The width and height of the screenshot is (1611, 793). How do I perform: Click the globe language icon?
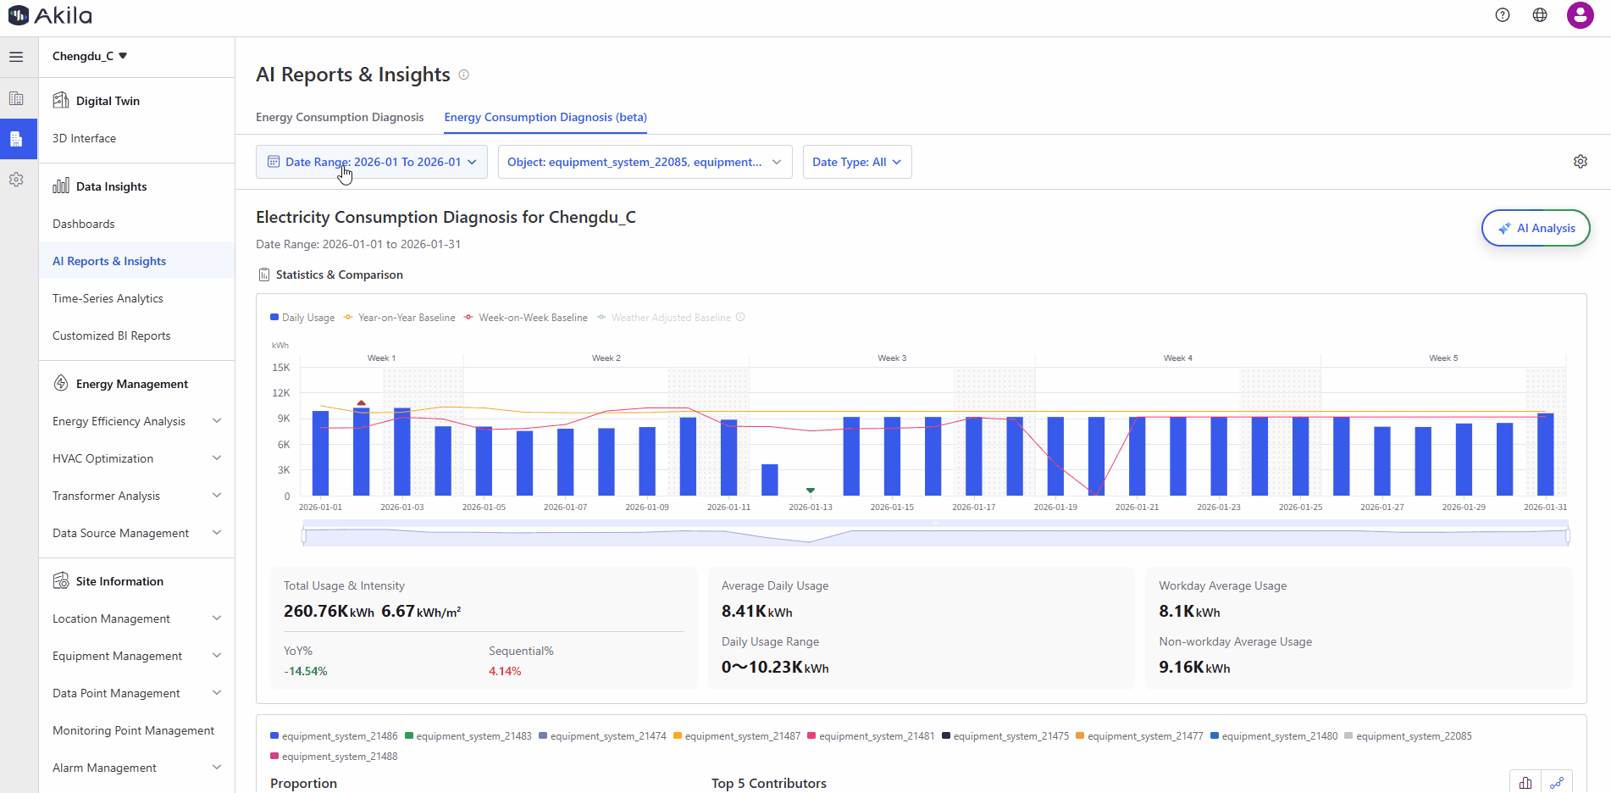pos(1540,15)
